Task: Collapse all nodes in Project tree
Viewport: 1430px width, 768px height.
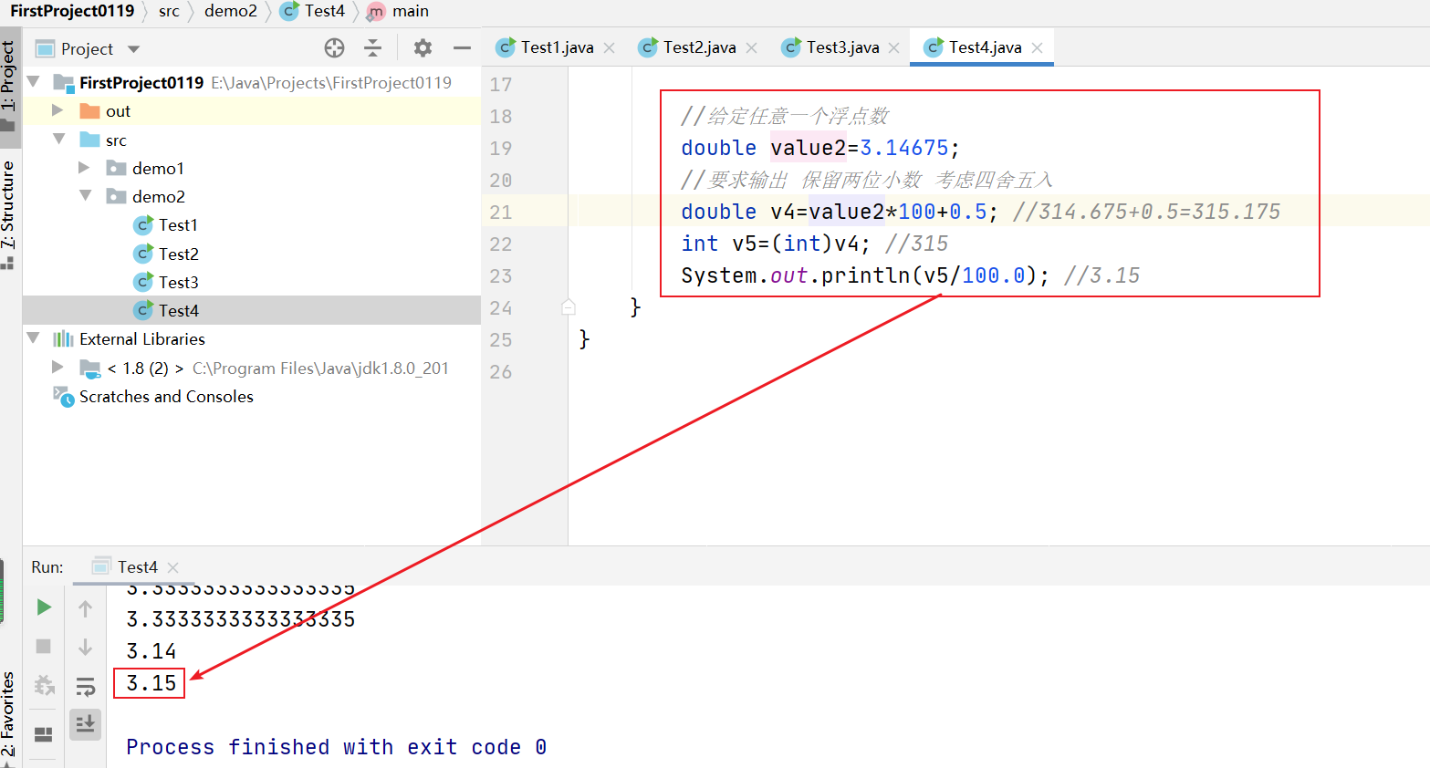Action: 374,47
